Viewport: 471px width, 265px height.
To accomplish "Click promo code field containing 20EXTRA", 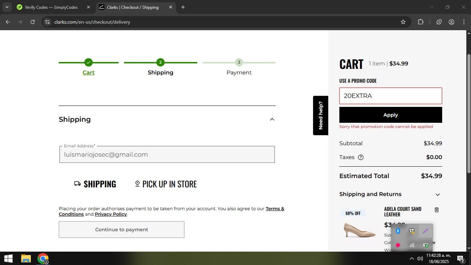I will tap(391, 96).
